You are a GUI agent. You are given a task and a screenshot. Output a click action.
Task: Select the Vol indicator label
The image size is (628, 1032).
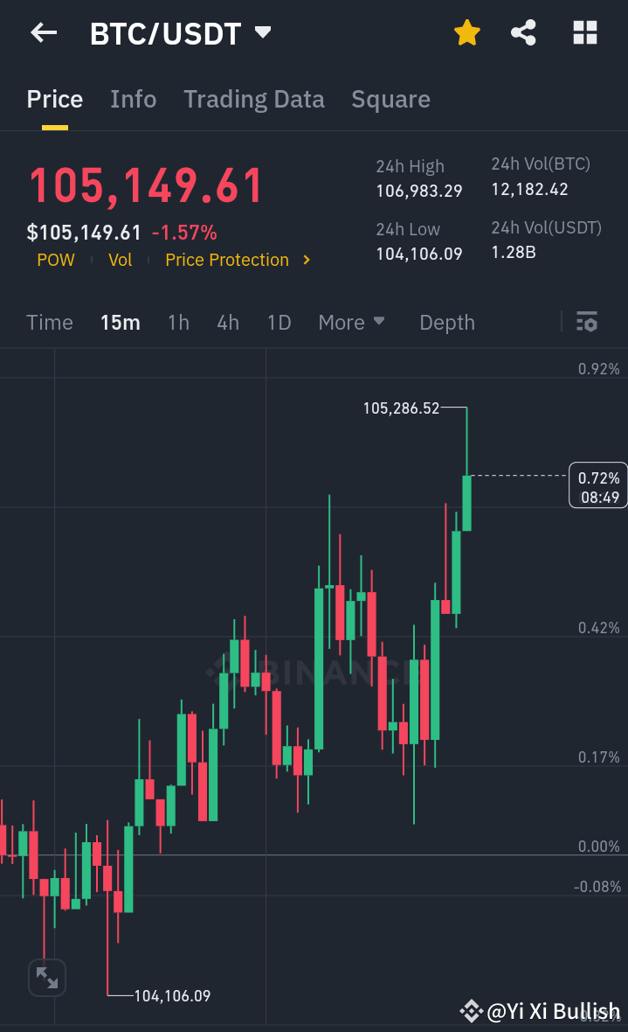120,260
